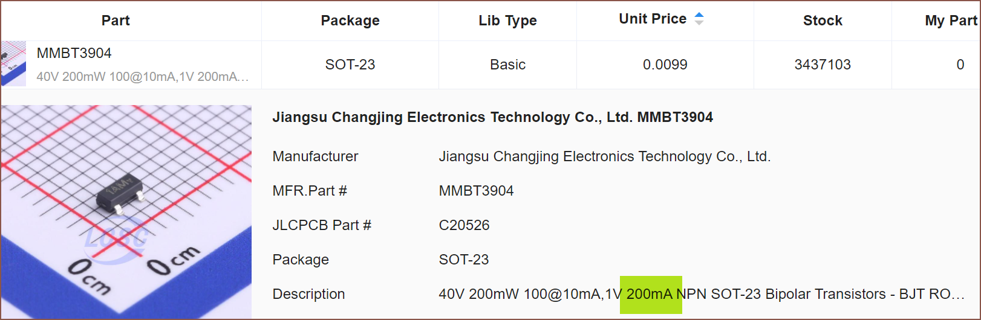This screenshot has width=981, height=320.
Task: Click the row's truncated description text
Action: tap(143, 77)
